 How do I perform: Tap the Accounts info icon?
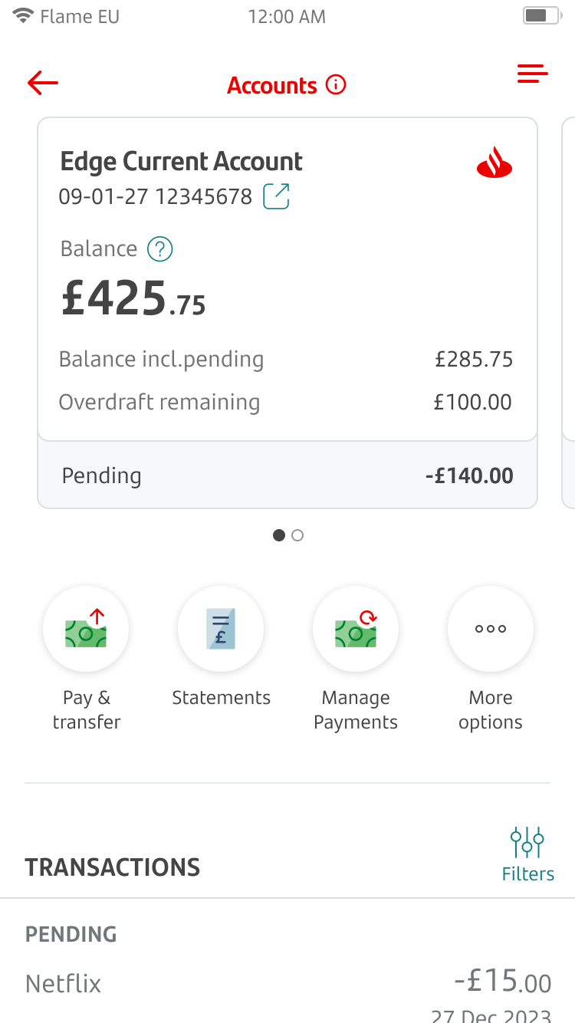[x=336, y=84]
